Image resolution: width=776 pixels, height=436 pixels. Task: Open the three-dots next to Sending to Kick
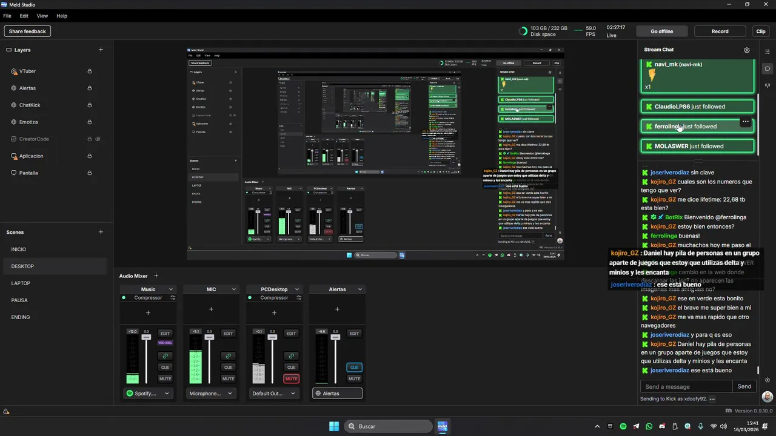(x=712, y=399)
